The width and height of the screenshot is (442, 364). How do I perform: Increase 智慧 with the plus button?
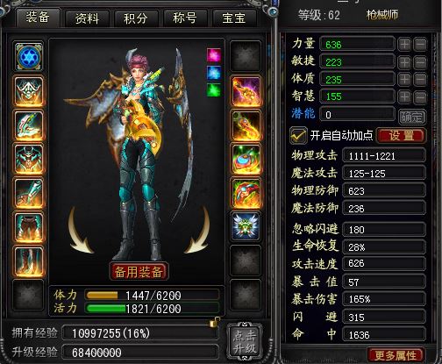pyautogui.click(x=404, y=97)
